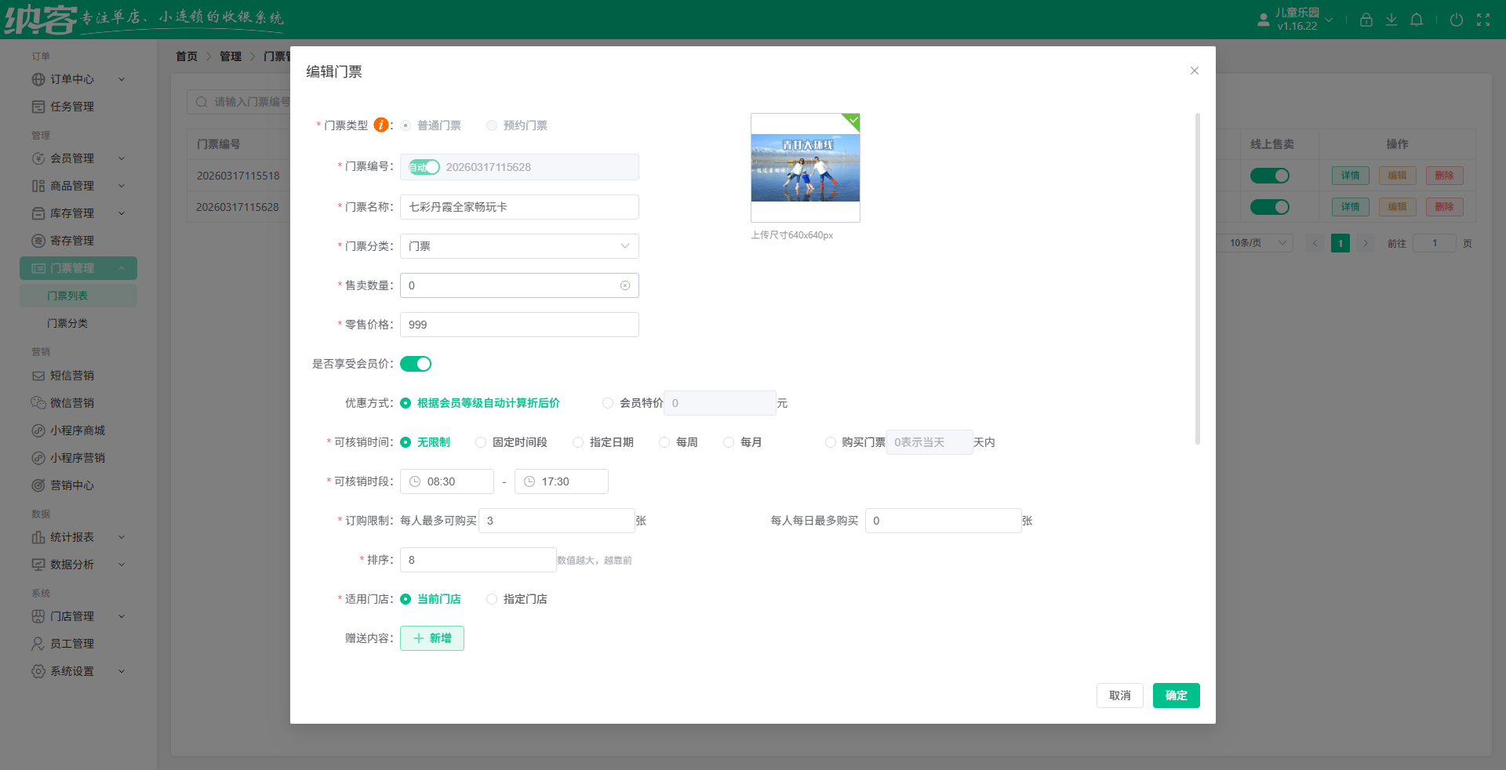Open the 营销中心 panel
Image resolution: width=1506 pixels, height=770 pixels.
(69, 485)
